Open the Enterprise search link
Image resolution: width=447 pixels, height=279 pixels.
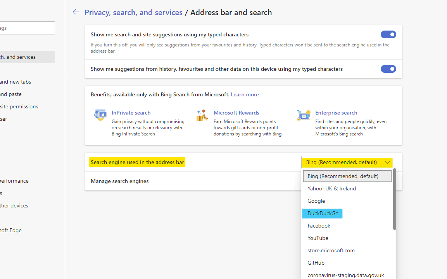click(336, 113)
